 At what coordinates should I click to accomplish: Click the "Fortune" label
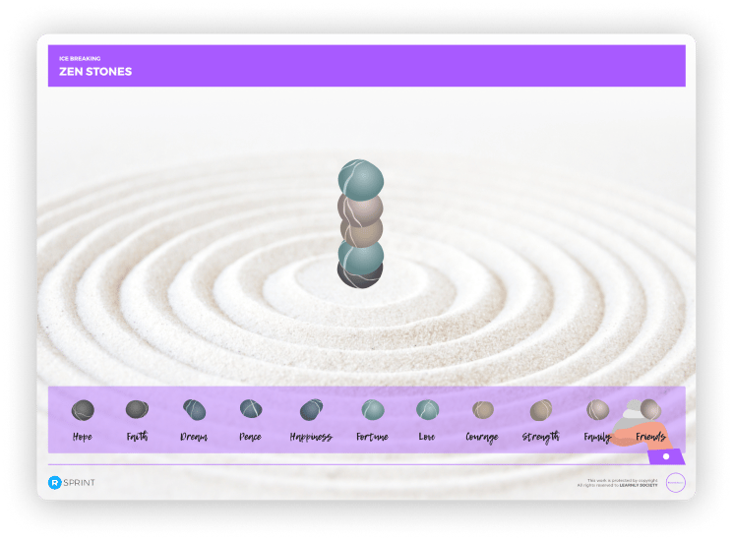pos(372,437)
